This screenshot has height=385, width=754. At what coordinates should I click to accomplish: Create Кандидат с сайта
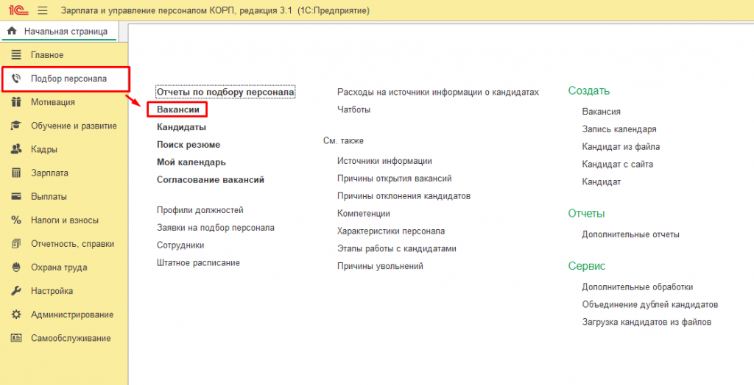tap(618, 164)
